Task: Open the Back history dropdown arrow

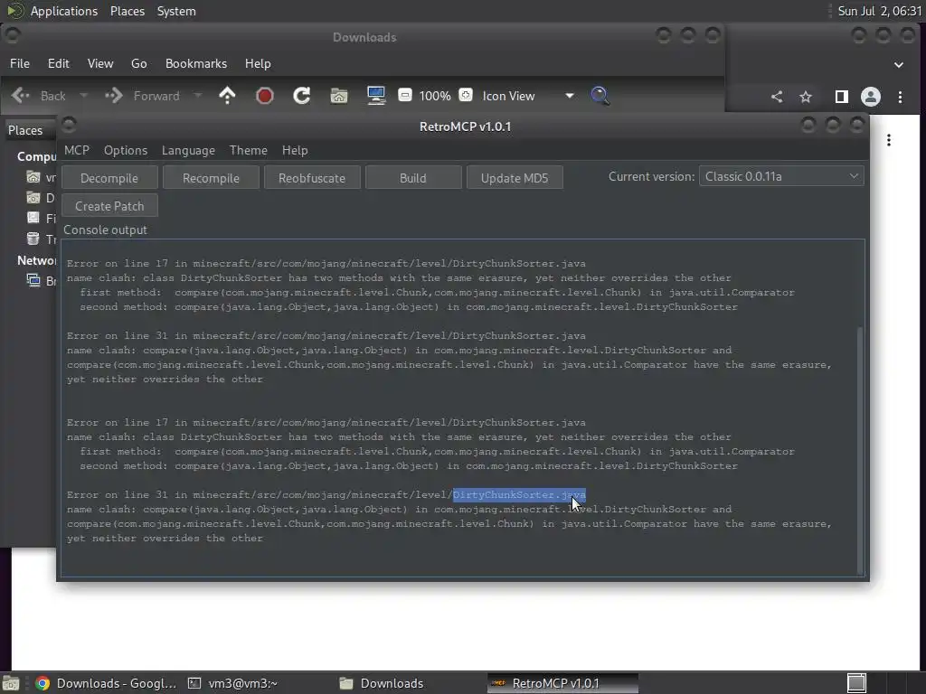Action: coord(84,96)
